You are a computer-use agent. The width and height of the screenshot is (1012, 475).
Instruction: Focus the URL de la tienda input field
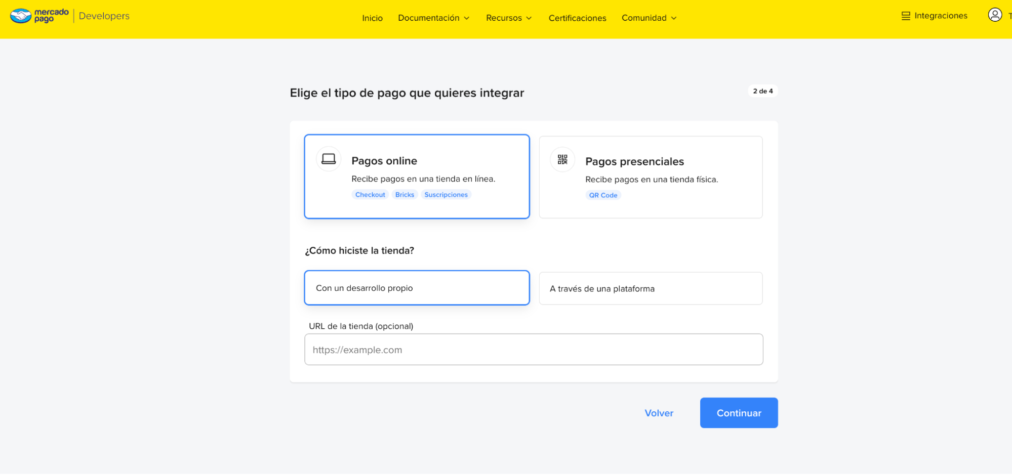[x=534, y=350]
